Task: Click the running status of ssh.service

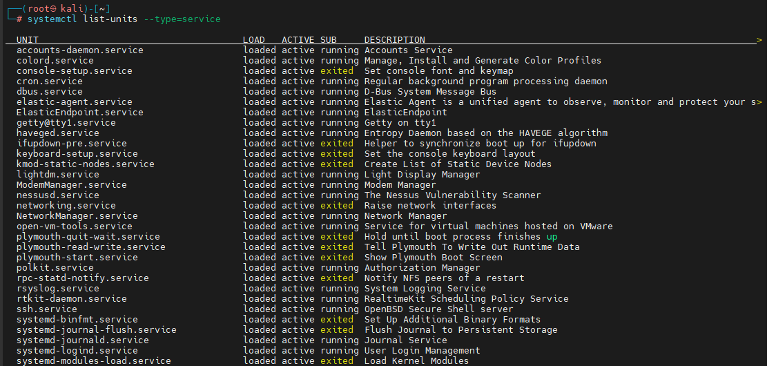Action: (x=340, y=309)
